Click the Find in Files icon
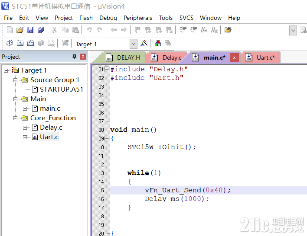 [x=228, y=30]
